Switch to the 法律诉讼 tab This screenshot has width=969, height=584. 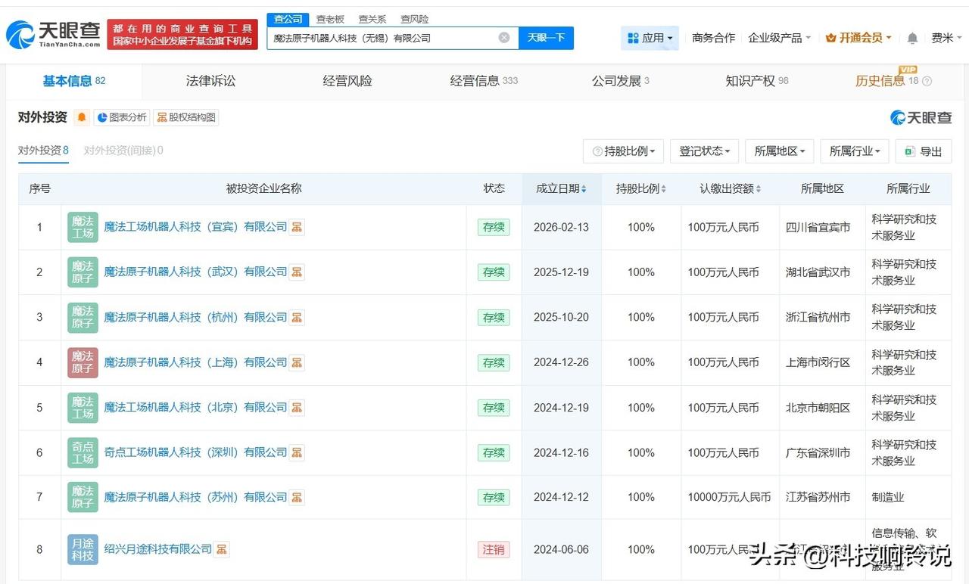211,81
